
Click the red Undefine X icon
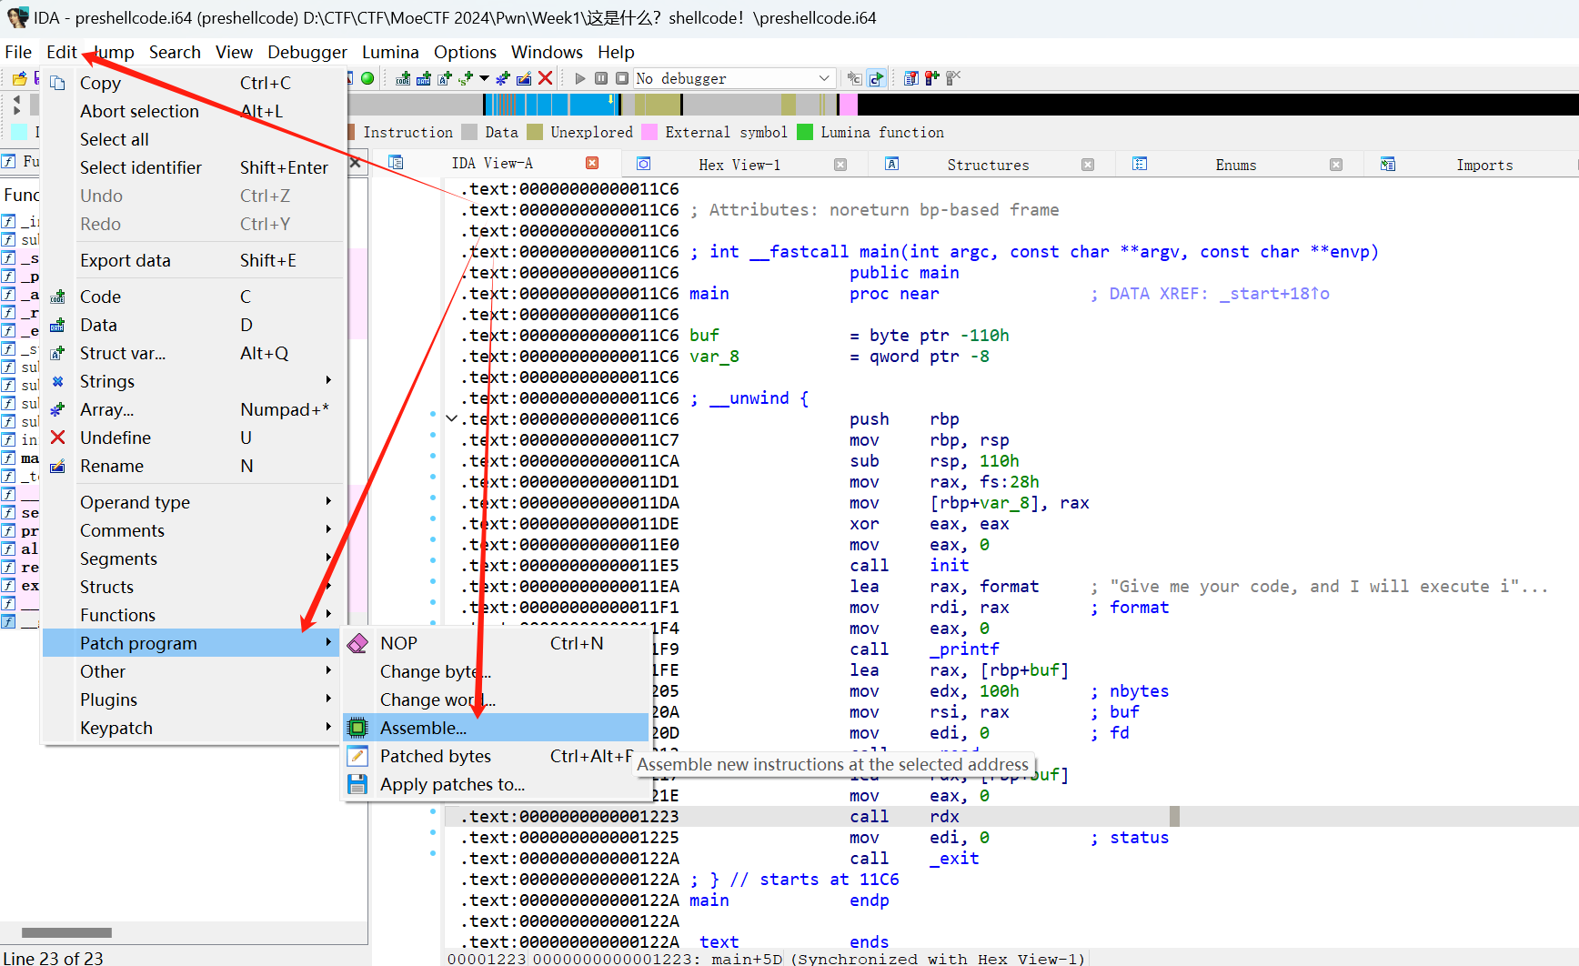pos(58,438)
